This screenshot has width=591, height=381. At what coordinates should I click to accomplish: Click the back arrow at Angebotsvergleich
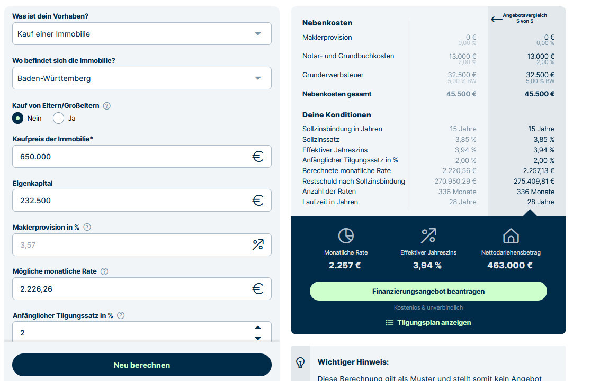tap(496, 19)
